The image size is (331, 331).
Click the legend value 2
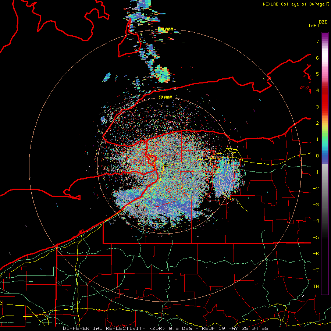[x=317, y=123]
